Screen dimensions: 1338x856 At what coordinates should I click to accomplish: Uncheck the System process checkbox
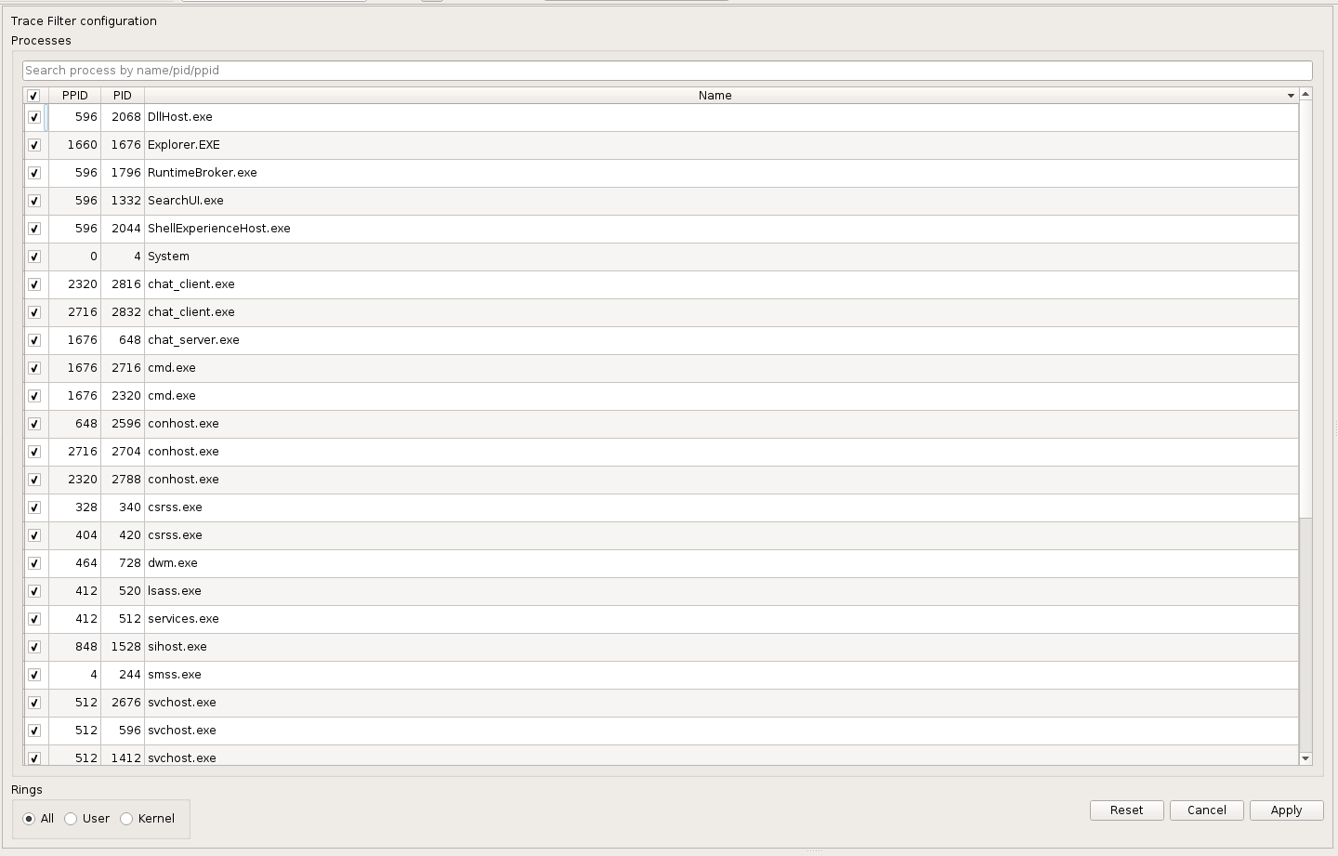(34, 257)
